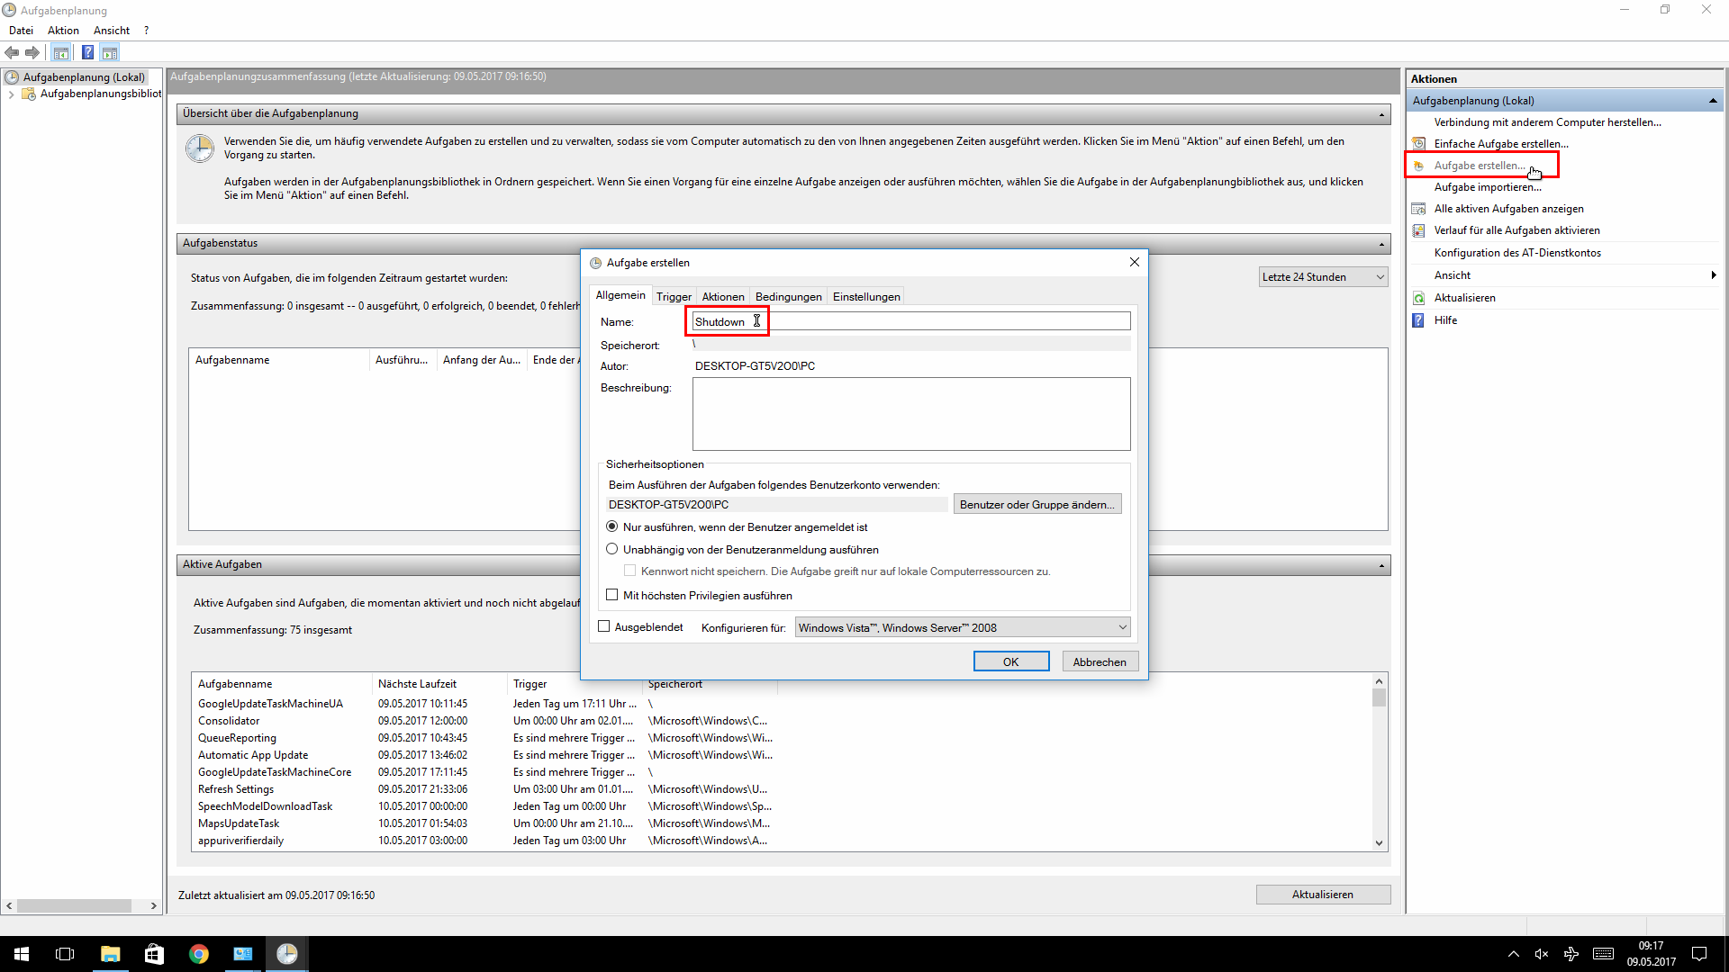Click the Hilfe icon in Aktionen panel
This screenshot has height=972, width=1729.
pos(1419,320)
